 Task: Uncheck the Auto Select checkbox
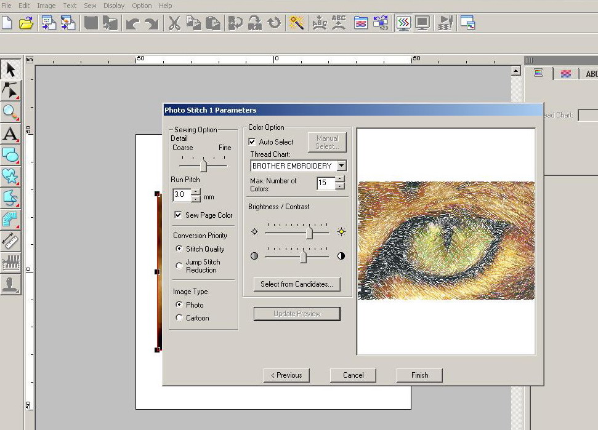[252, 142]
